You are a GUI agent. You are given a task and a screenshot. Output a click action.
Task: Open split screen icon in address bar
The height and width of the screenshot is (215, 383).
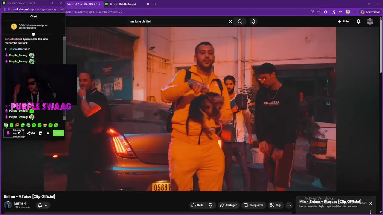point(312,12)
